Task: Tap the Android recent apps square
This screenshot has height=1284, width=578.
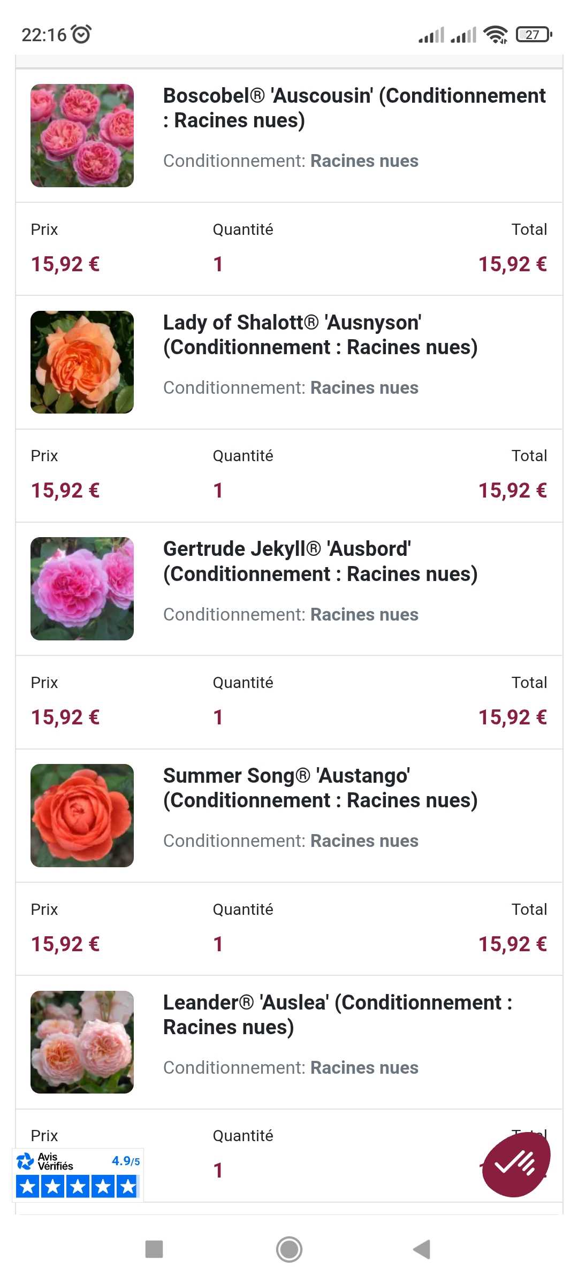Action: pyautogui.click(x=154, y=1250)
